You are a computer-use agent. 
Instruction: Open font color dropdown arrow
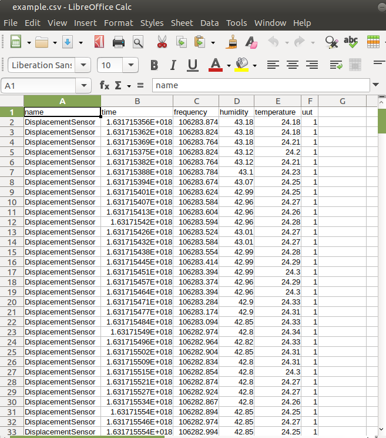(229, 66)
